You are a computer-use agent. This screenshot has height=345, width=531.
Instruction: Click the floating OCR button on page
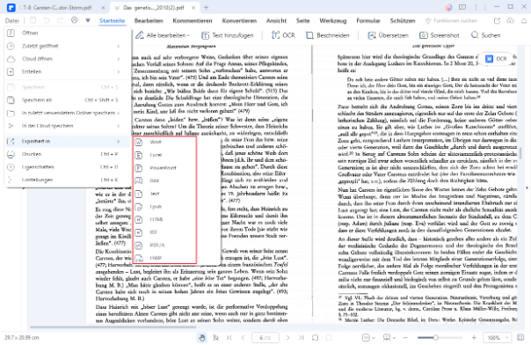tap(496, 59)
